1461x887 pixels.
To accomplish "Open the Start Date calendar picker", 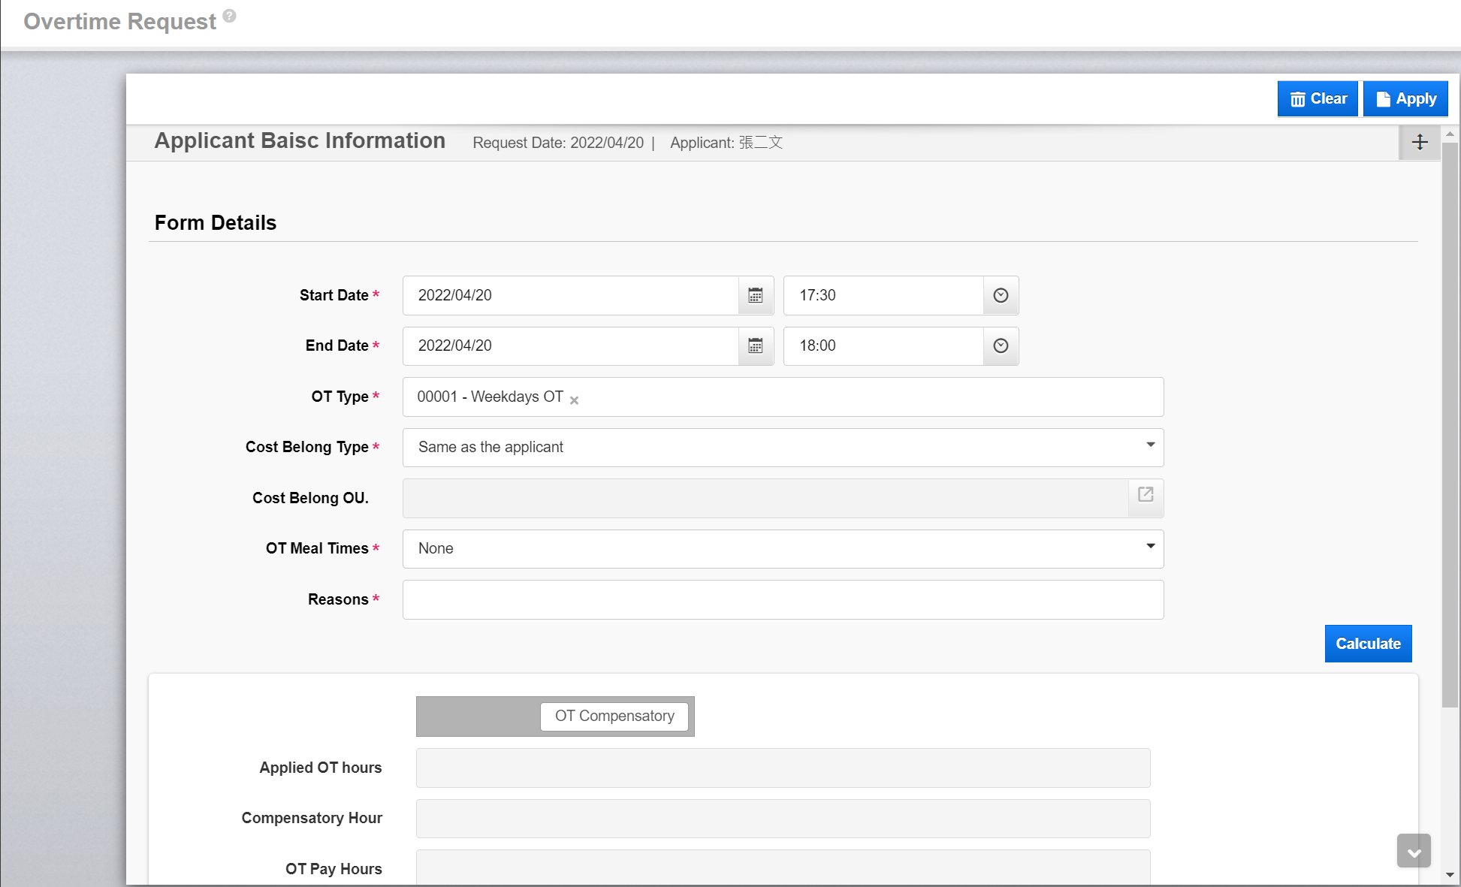I will click(756, 295).
